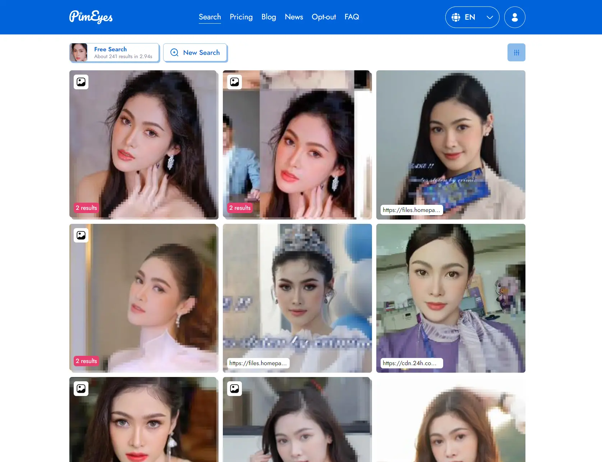
Task: Navigate to the News section
Action: pyautogui.click(x=294, y=17)
